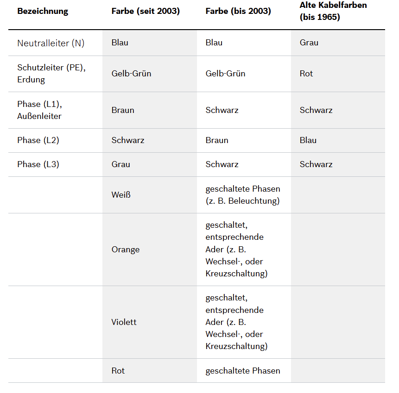Select the 'Braun' cell in Phase L1 row
This screenshot has height=393, width=399.
pyautogui.click(x=123, y=110)
